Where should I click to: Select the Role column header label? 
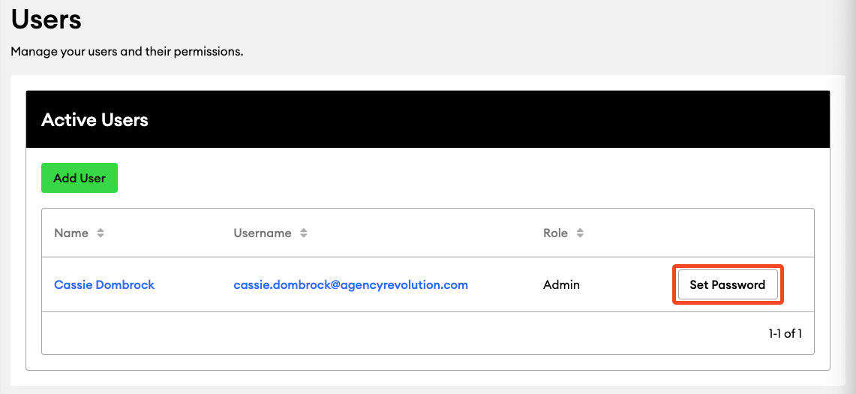(555, 233)
